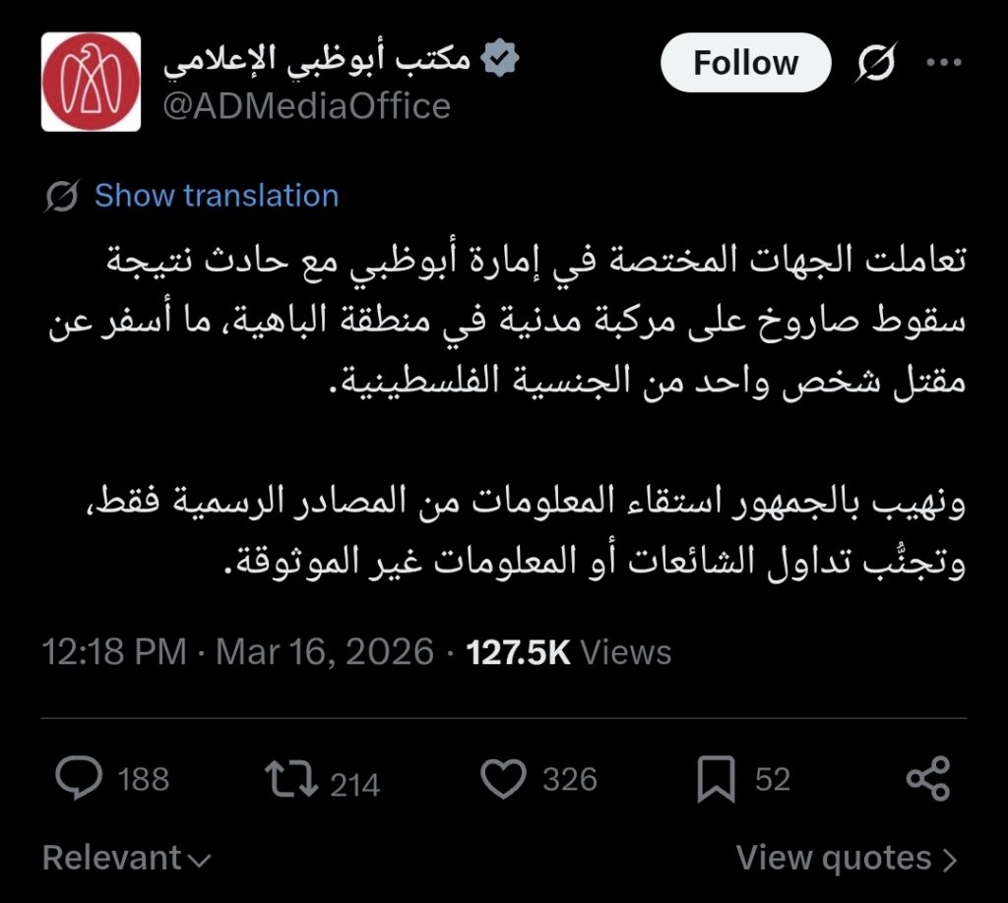Follow the Abu Dhabi Media Office account

tap(745, 63)
